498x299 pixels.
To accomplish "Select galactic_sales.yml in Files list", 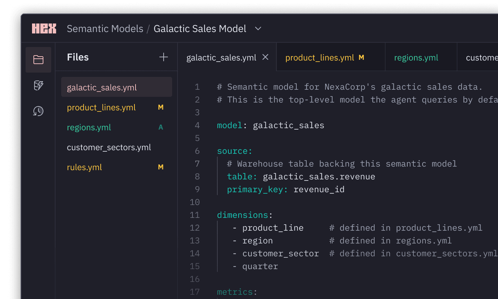I will click(x=117, y=87).
